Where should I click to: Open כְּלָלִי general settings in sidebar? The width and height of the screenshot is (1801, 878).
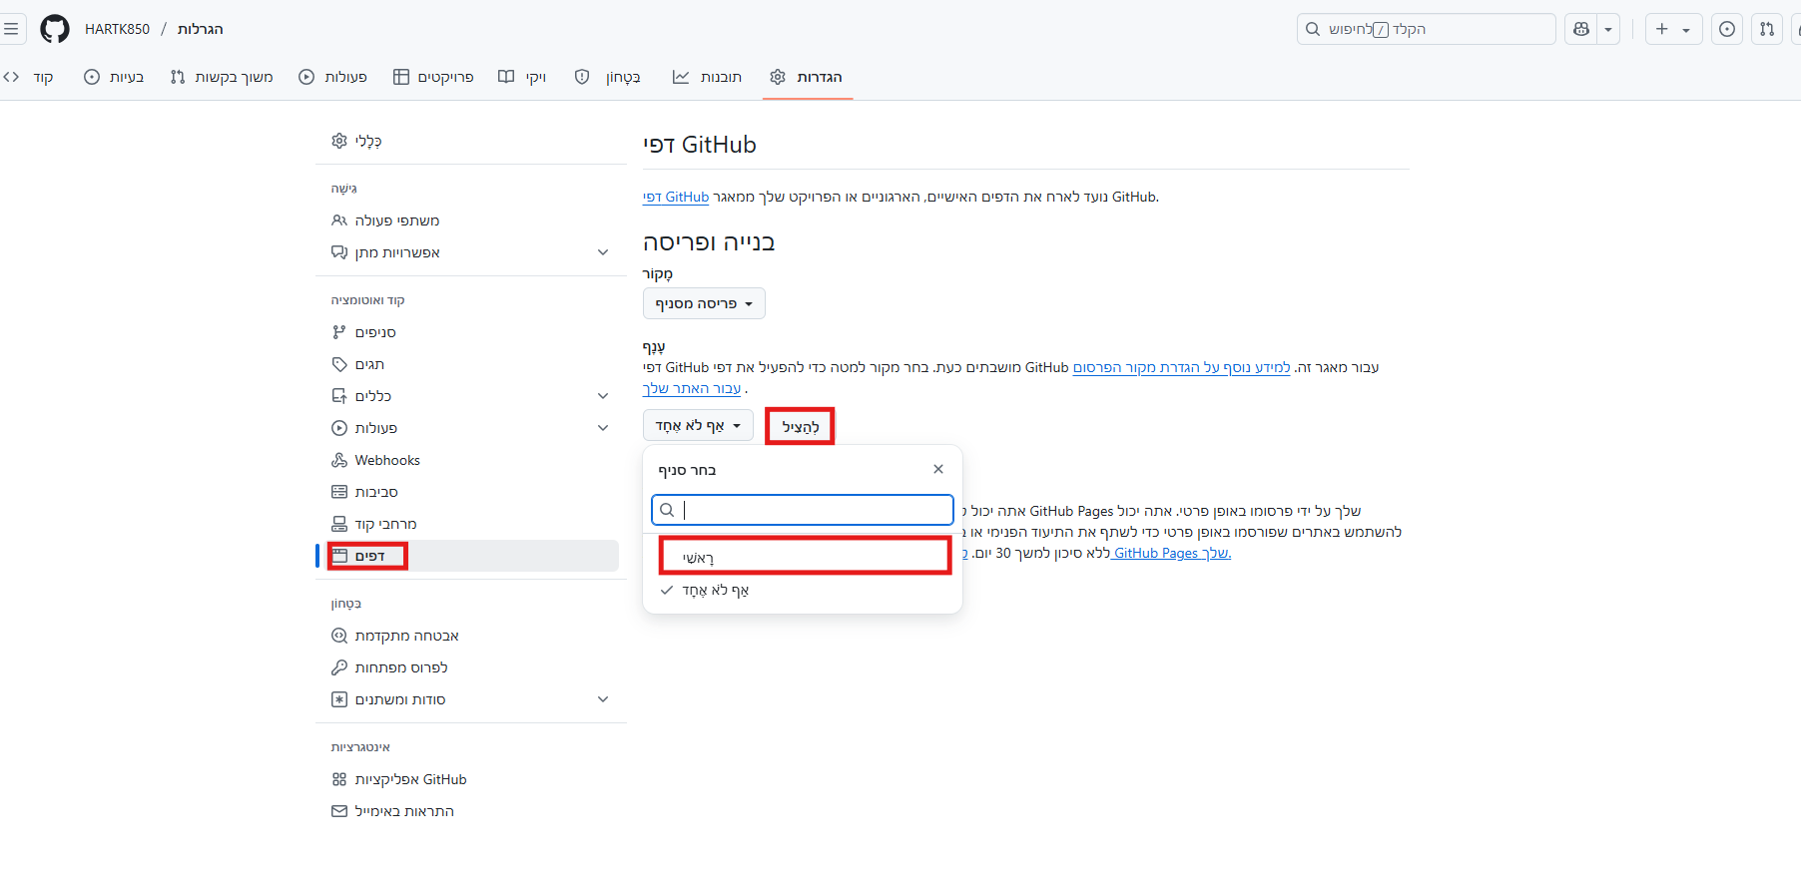click(471, 141)
